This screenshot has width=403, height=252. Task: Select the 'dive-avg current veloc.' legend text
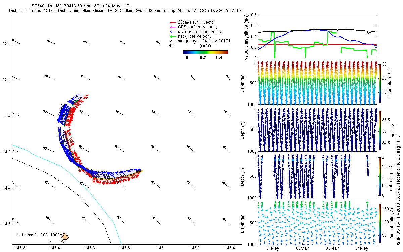click(x=200, y=32)
